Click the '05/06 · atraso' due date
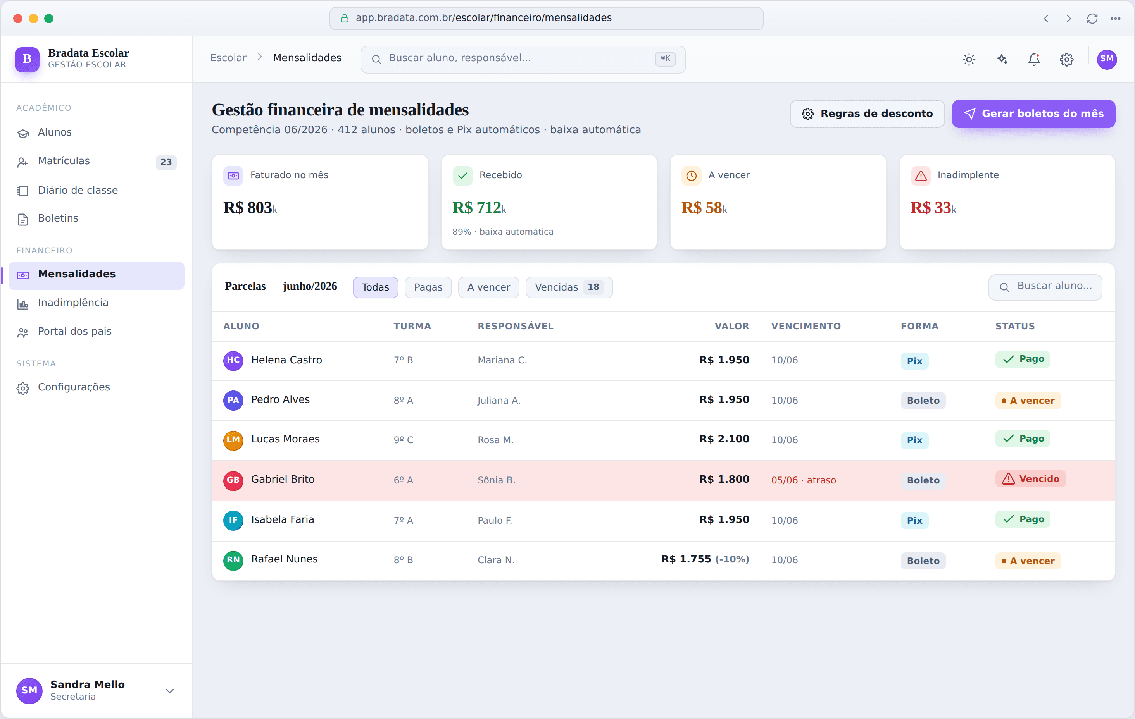The height and width of the screenshot is (719, 1135). pyautogui.click(x=803, y=481)
